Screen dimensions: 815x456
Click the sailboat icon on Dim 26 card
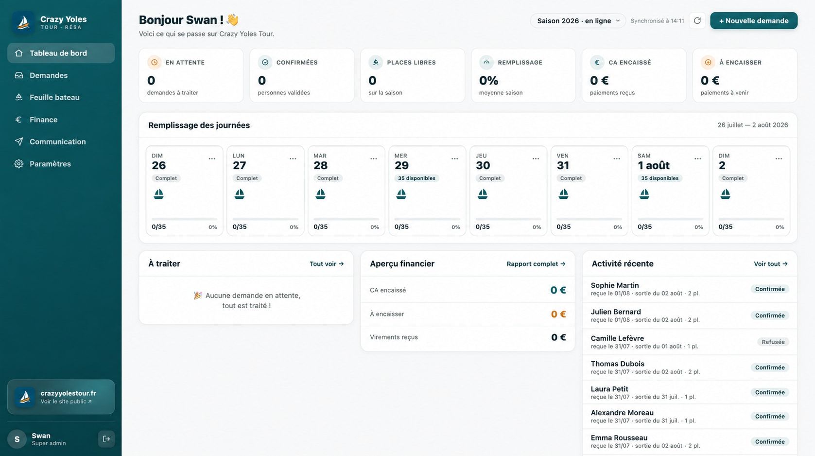coord(159,194)
